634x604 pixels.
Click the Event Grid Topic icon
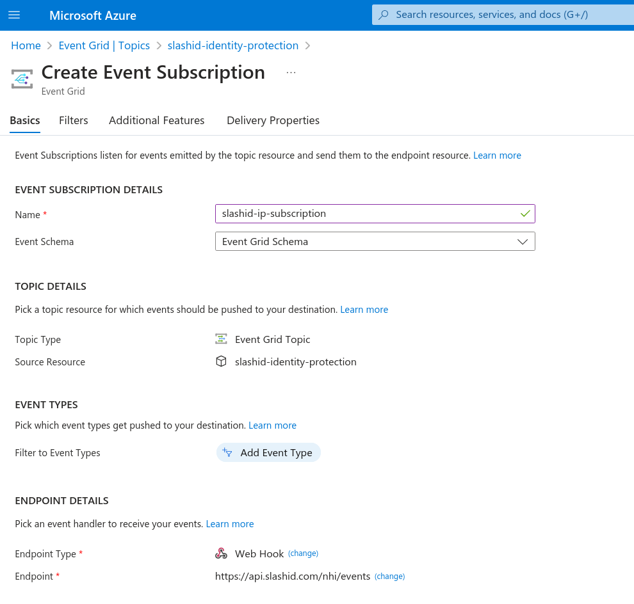tap(221, 339)
